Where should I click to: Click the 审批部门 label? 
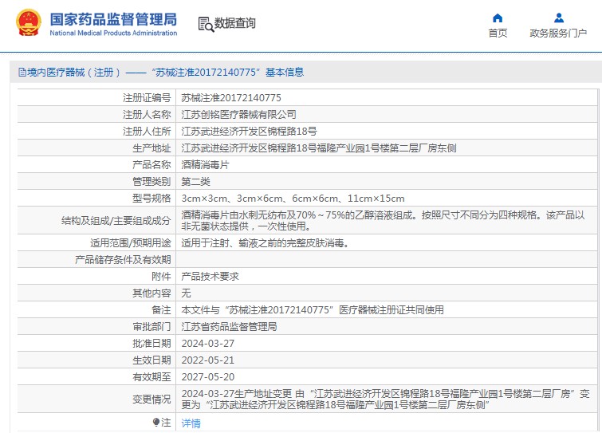pos(151,327)
